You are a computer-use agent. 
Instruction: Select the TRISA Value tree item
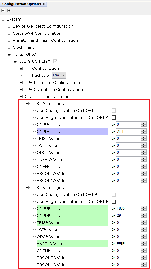49,138
